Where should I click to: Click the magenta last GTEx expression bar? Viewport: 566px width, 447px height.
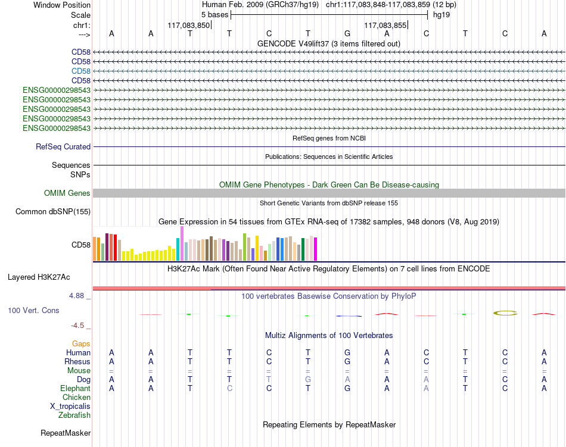[x=316, y=249]
